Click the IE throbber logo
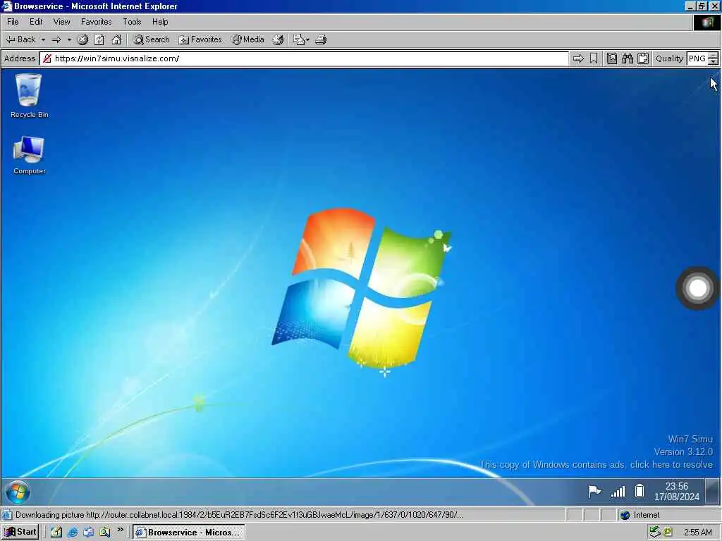722x541 pixels. (x=706, y=23)
